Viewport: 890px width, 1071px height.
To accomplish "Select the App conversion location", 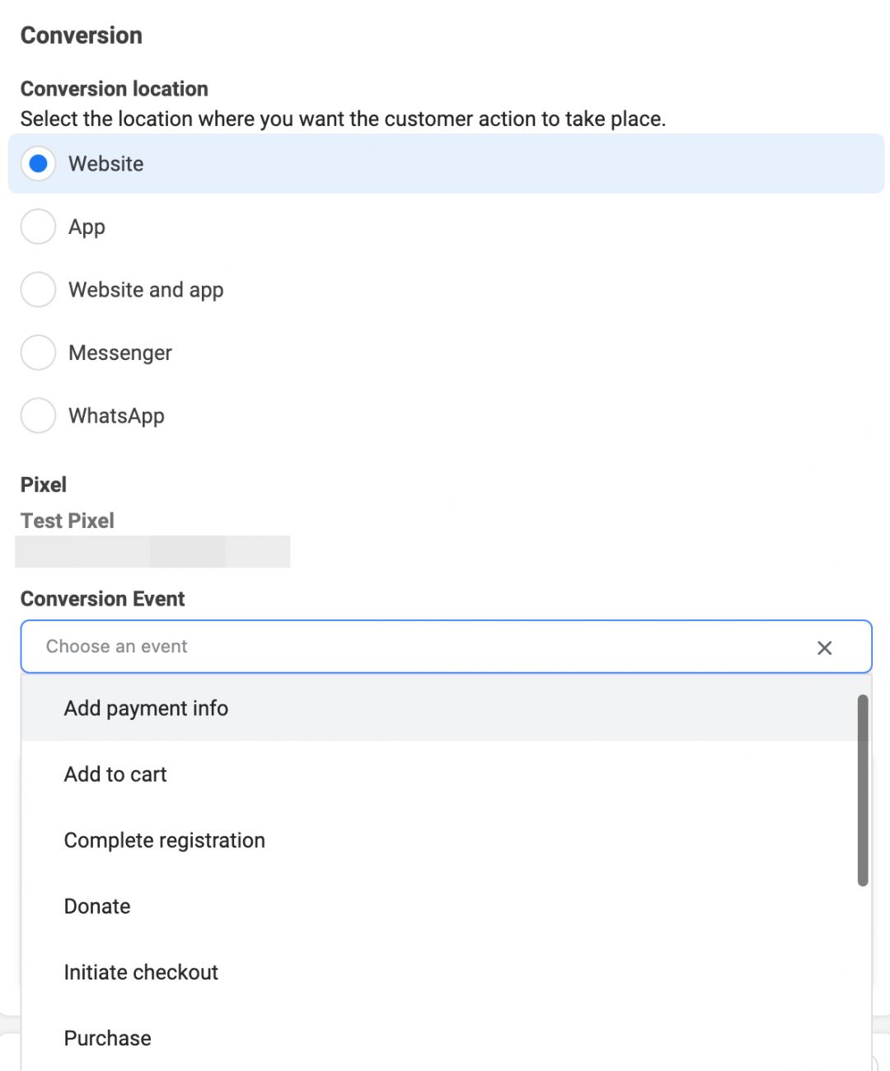I will (x=38, y=227).
